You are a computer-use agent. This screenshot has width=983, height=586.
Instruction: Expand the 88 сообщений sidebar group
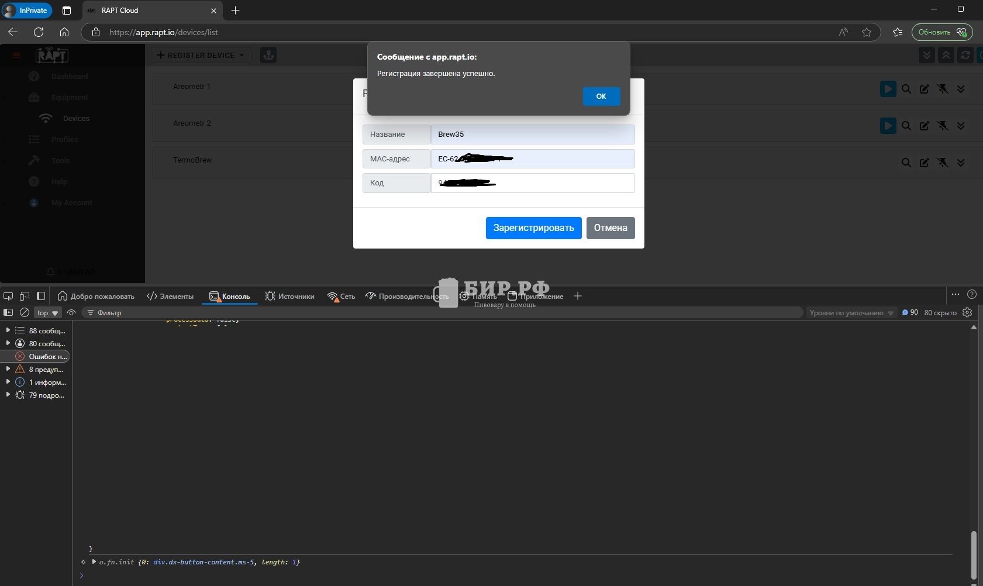coord(8,330)
